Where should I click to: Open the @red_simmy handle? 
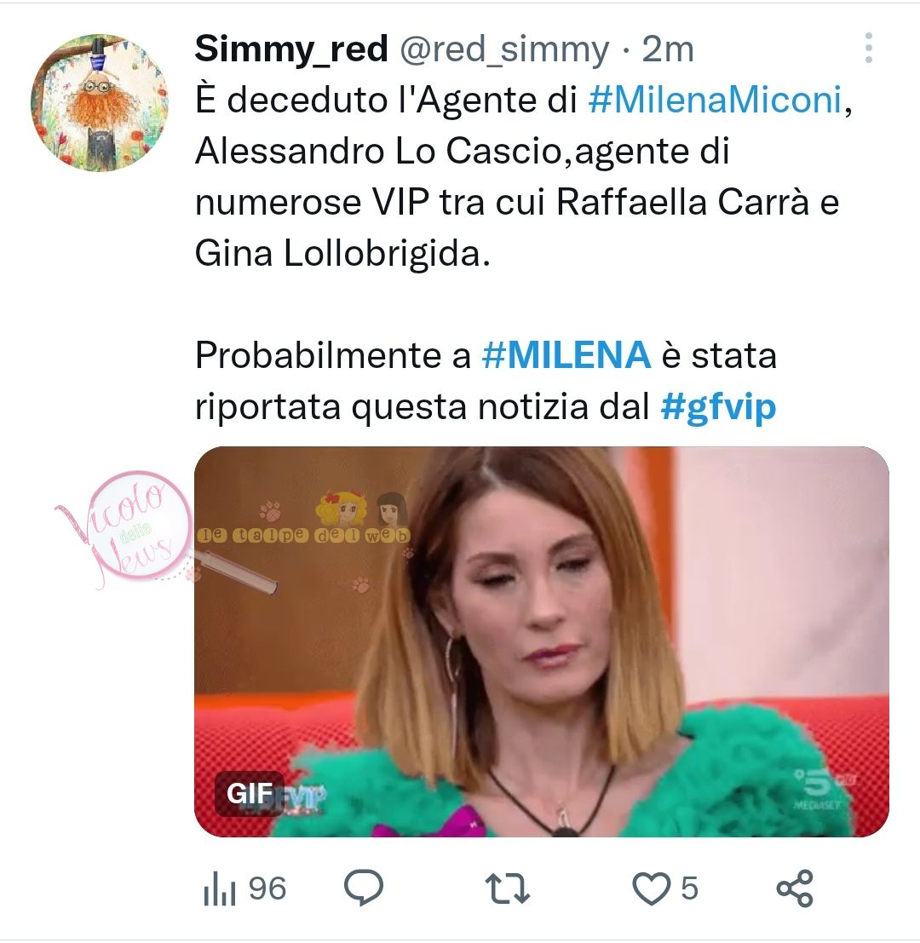click(504, 50)
